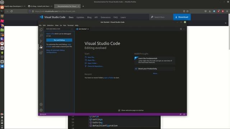The height and width of the screenshot is (129, 230).
Task: Click 'open a folder' link under Recent
Action: tap(109, 78)
